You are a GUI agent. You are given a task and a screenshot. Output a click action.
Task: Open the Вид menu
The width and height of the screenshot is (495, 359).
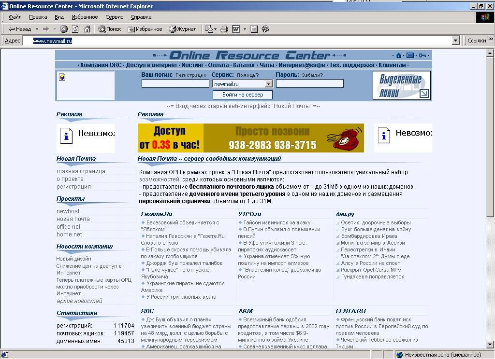[59, 17]
